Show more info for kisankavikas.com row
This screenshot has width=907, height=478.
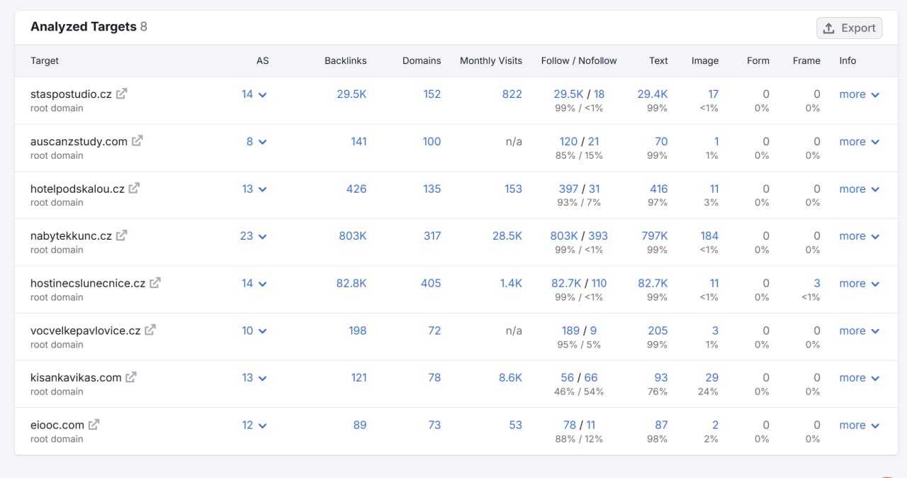tap(859, 378)
